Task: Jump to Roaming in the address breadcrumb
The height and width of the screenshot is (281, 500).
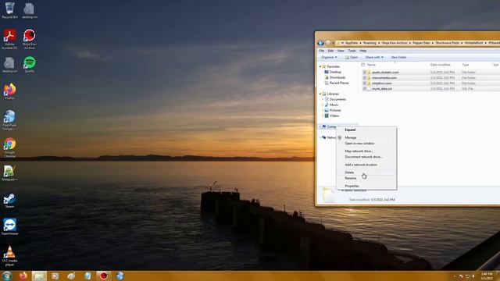Action: click(x=370, y=43)
